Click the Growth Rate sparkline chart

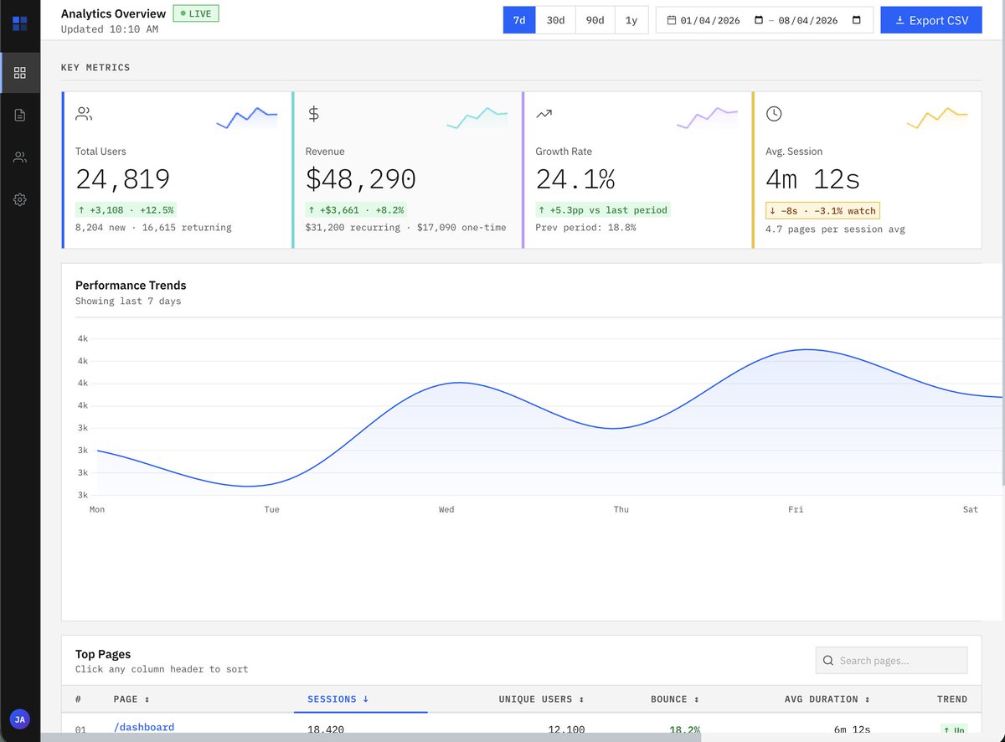(x=708, y=118)
